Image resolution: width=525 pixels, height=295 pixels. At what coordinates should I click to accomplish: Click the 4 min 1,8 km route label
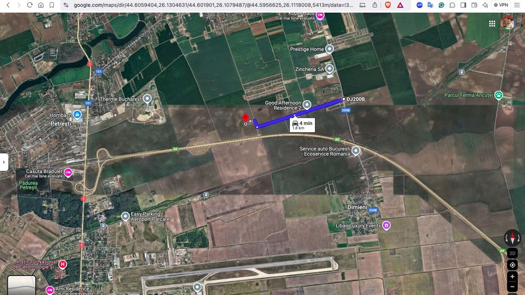coord(302,125)
